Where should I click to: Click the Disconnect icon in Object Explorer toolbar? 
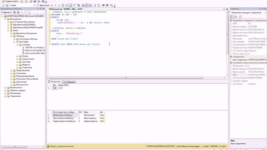point(18,12)
